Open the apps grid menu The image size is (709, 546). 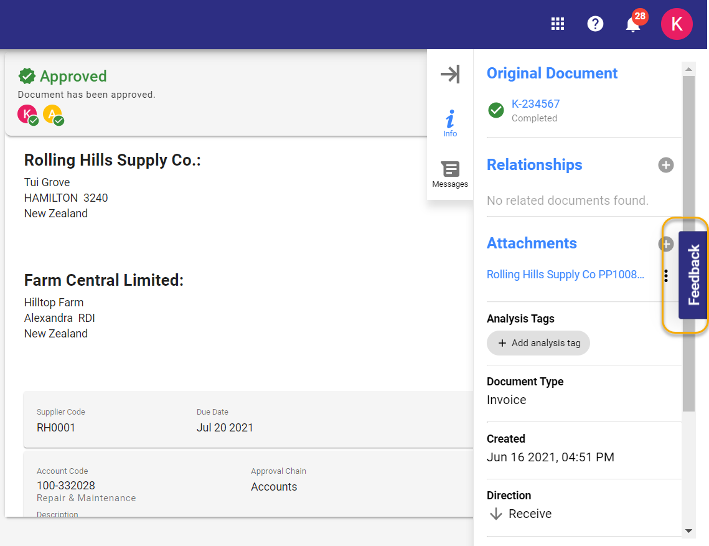(x=558, y=24)
